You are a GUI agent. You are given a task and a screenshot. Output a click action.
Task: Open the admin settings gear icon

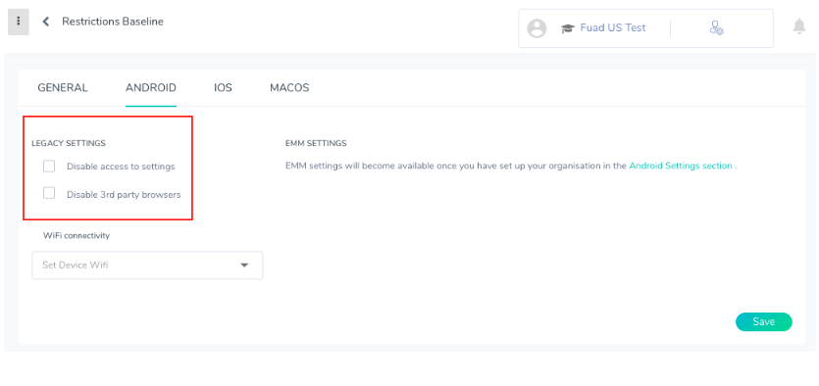point(716,28)
